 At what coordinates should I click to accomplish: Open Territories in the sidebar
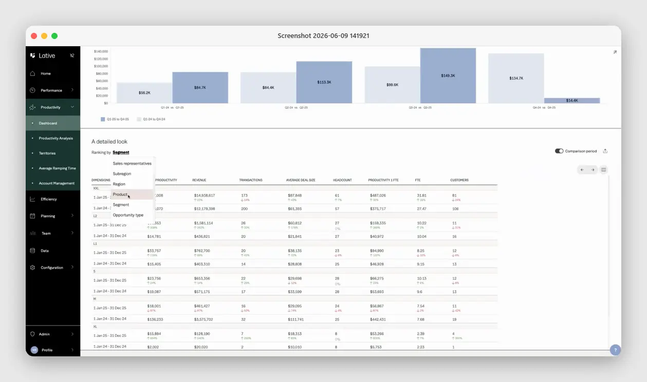pos(53,153)
